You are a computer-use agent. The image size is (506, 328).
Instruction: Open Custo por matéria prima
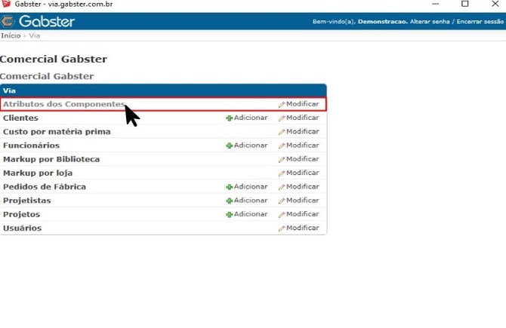pyautogui.click(x=57, y=132)
